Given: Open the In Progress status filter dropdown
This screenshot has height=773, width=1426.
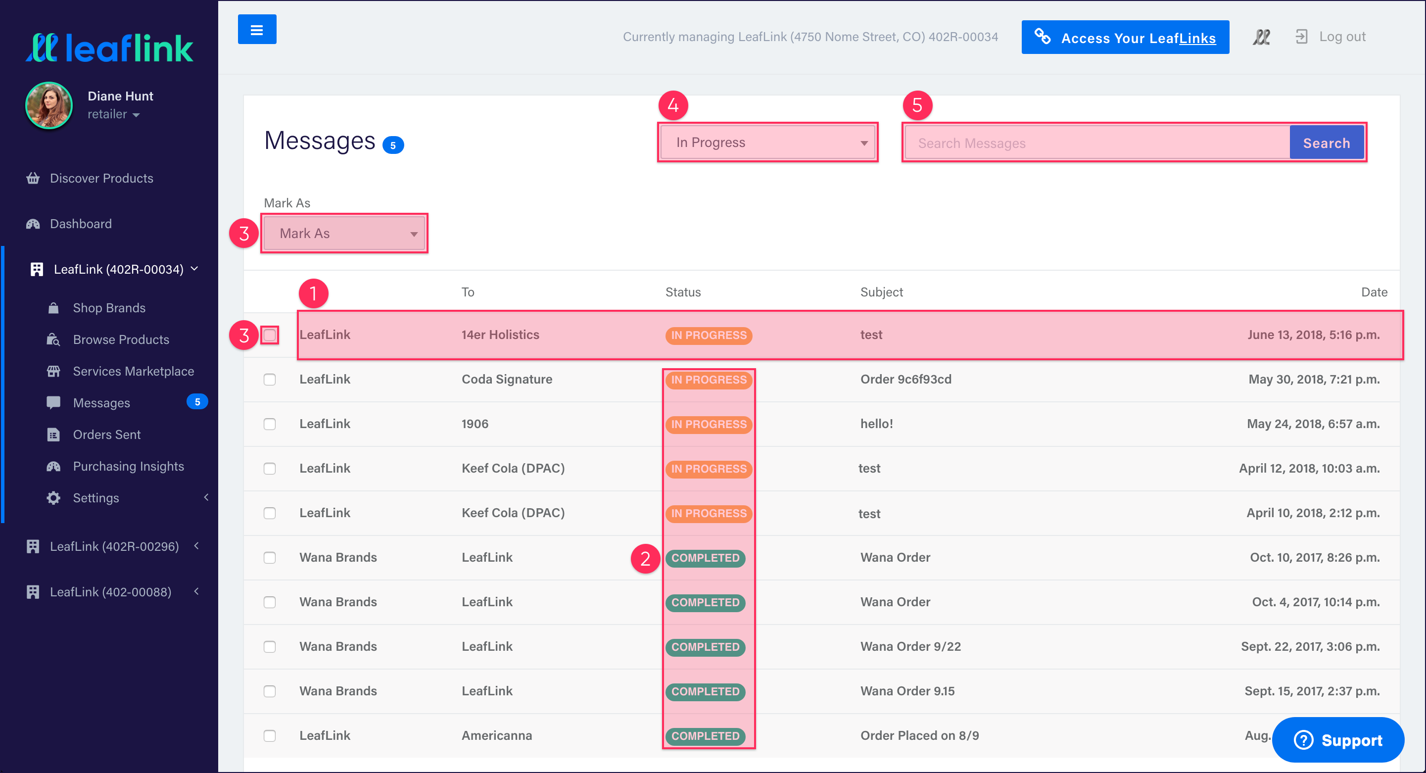Looking at the screenshot, I should (768, 143).
